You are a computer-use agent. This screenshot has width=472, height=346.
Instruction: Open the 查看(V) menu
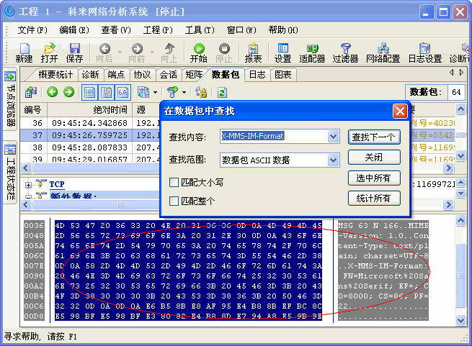click(116, 30)
